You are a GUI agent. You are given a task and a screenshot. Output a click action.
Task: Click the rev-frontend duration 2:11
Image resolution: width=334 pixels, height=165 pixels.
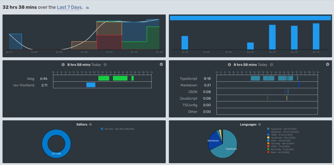pyautogui.click(x=44, y=85)
